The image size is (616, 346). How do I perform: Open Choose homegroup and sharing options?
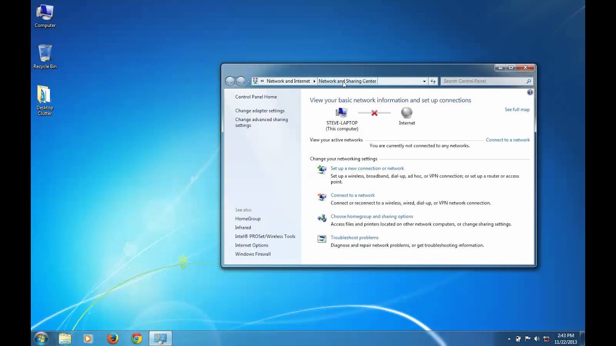point(372,217)
